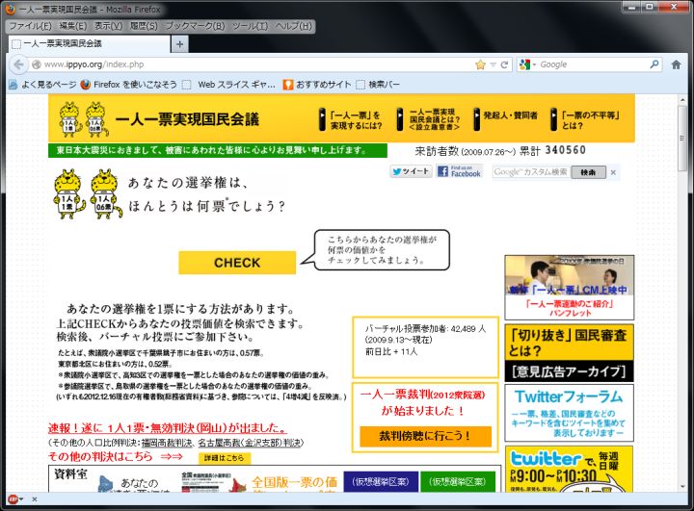Viewport: 694px width, 511px height.
Task: Open the ツール(T) menu
Action: [250, 25]
